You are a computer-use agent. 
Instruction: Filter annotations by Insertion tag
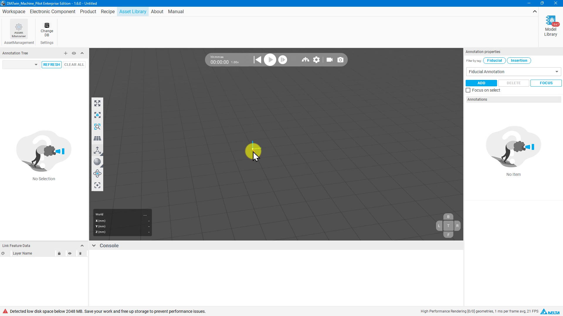click(x=519, y=61)
